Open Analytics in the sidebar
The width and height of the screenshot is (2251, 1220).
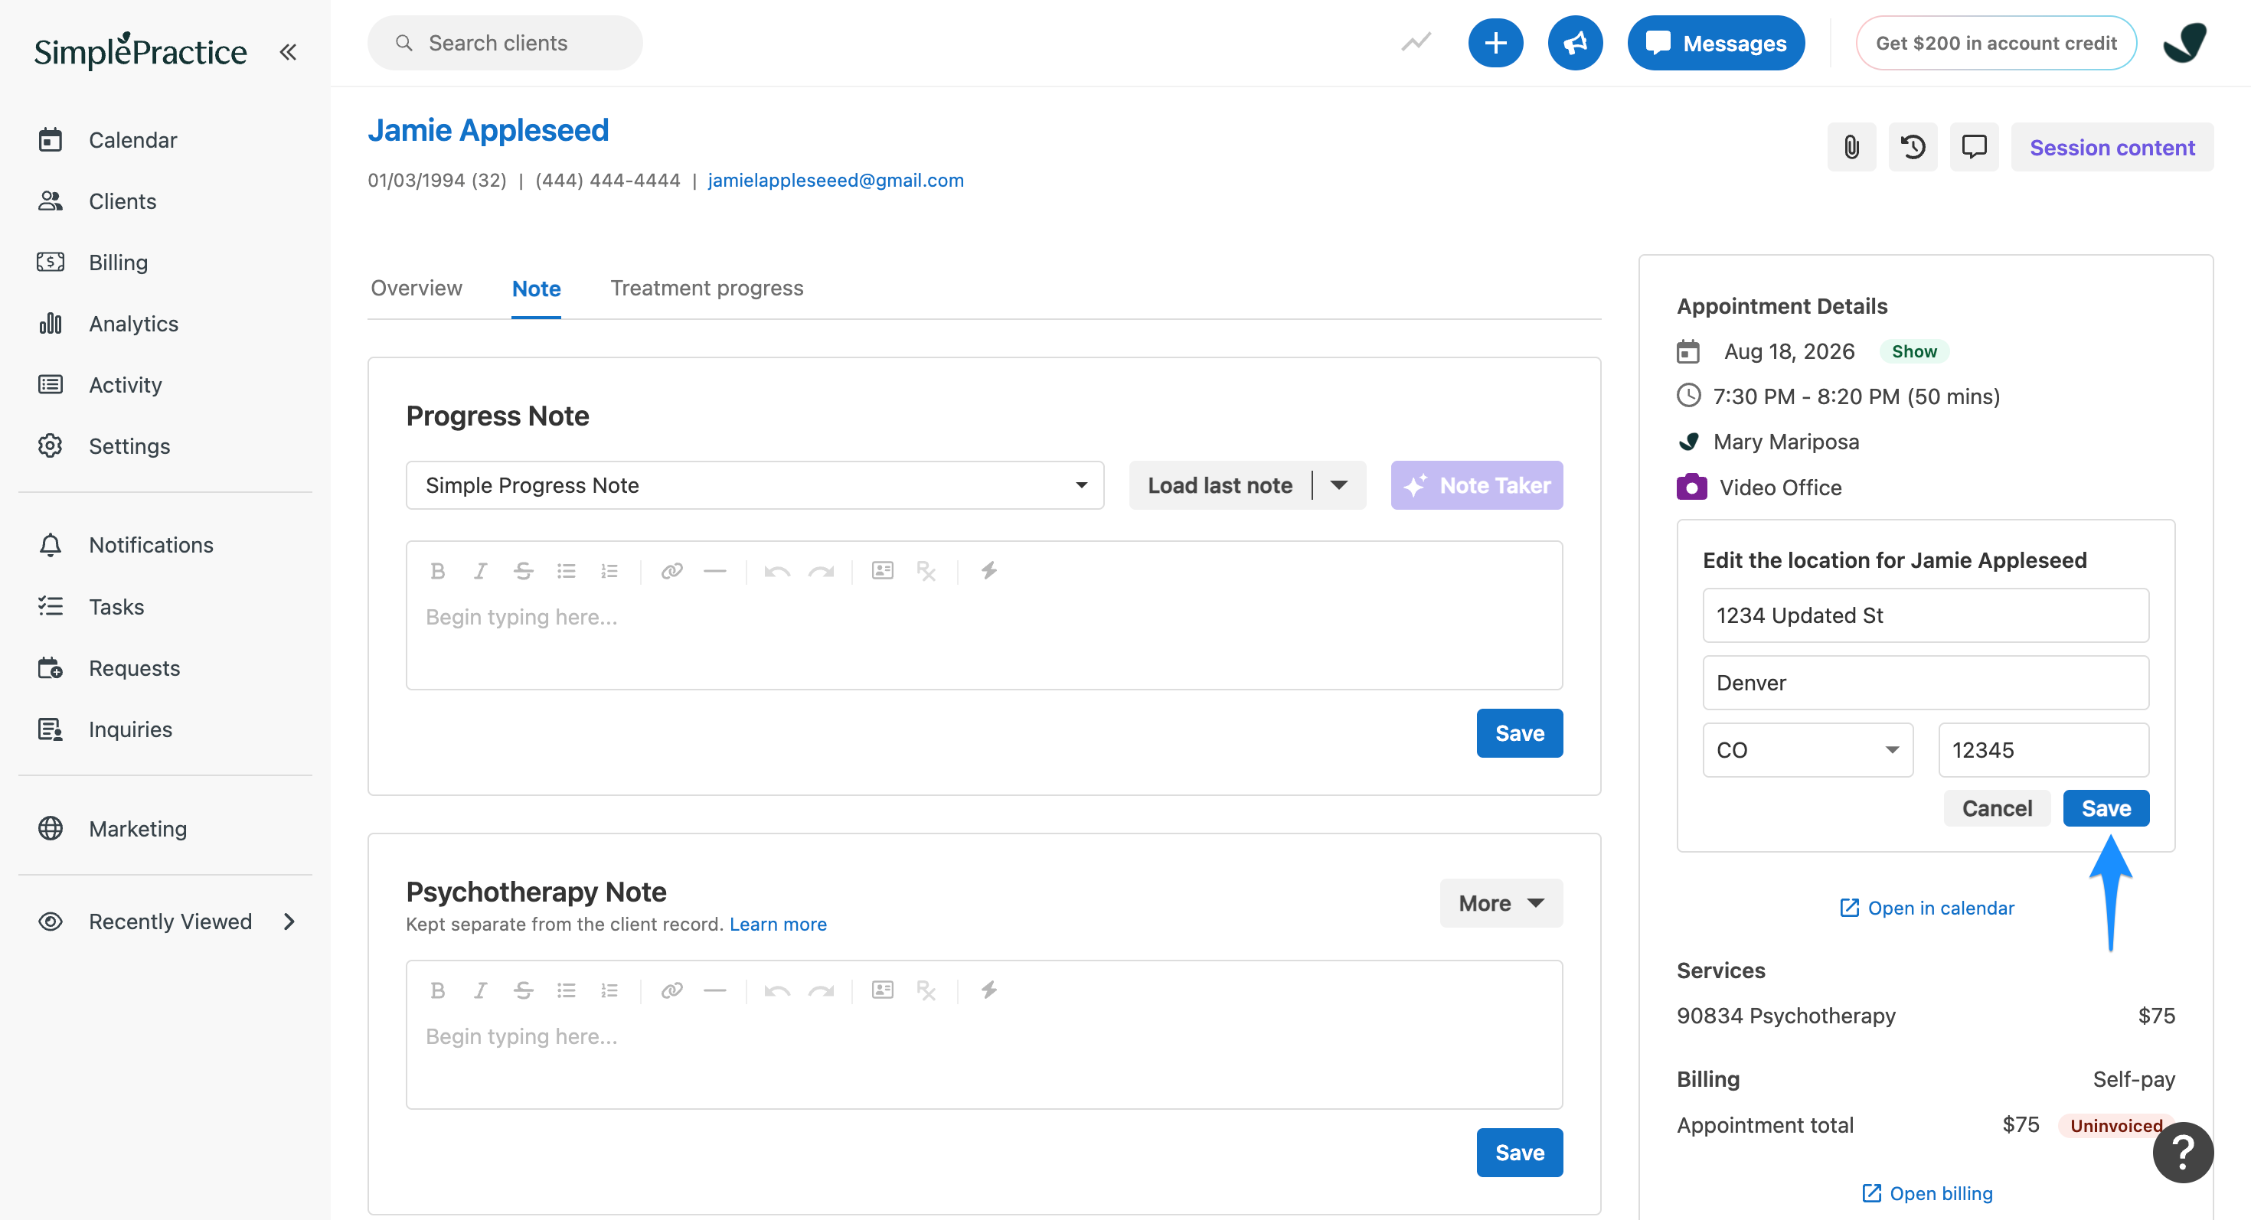click(134, 323)
